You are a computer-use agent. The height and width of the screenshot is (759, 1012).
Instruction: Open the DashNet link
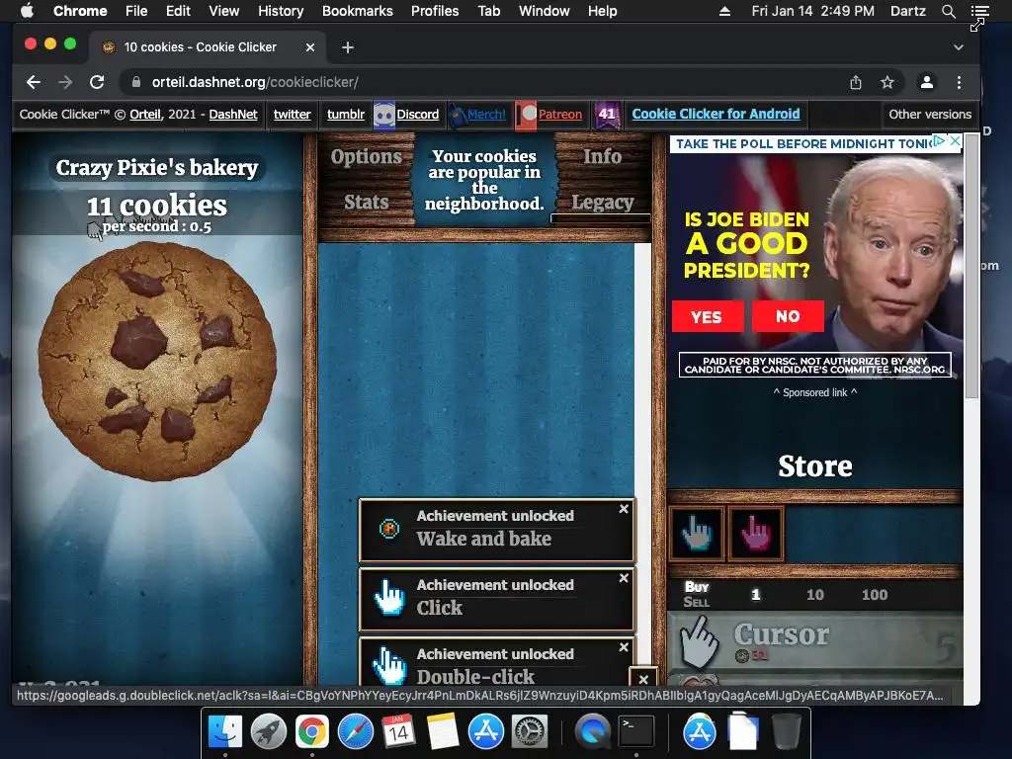click(x=233, y=115)
